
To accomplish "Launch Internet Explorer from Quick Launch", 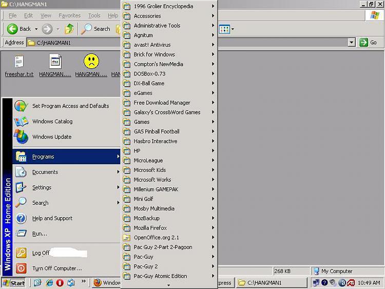I will (x=49, y=283).
